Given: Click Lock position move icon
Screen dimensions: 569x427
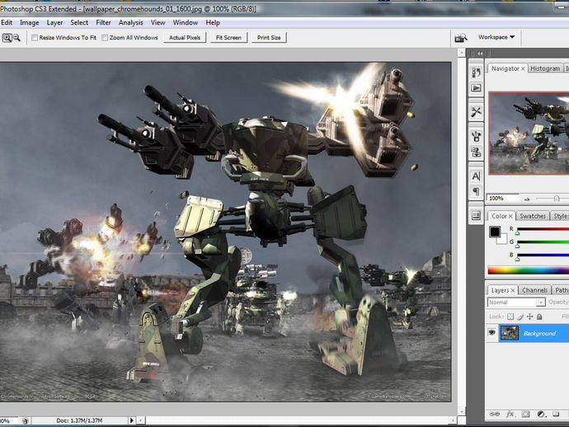Looking at the screenshot, I should (x=529, y=317).
